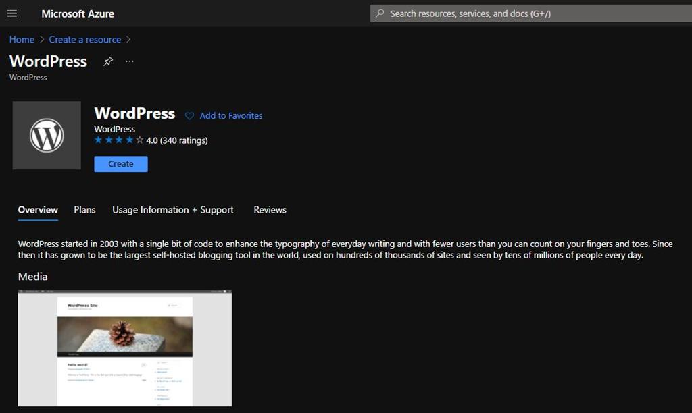View Usage Information + Support tab
Screen dimensions: 692x413
click(172, 210)
